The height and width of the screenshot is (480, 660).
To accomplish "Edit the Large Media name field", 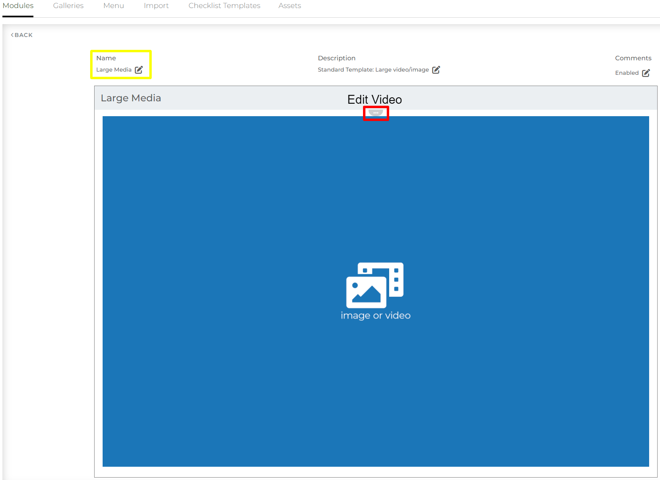I will point(139,70).
